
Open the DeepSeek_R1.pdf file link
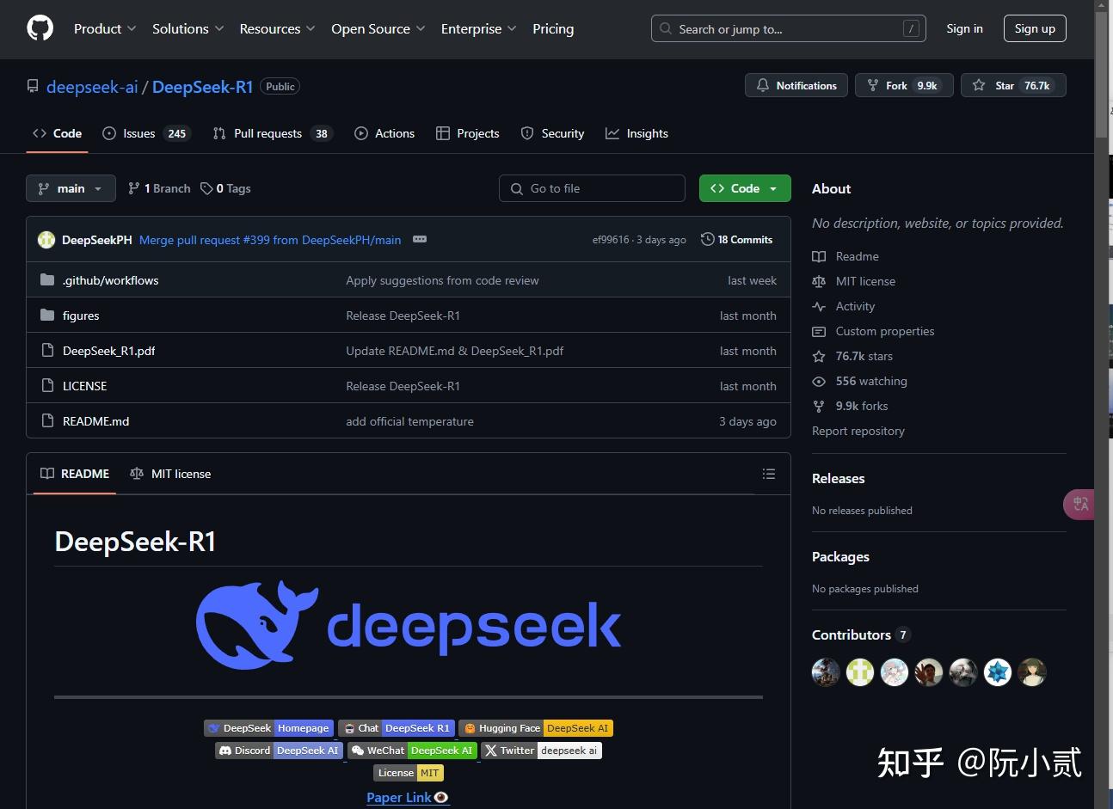tap(108, 351)
